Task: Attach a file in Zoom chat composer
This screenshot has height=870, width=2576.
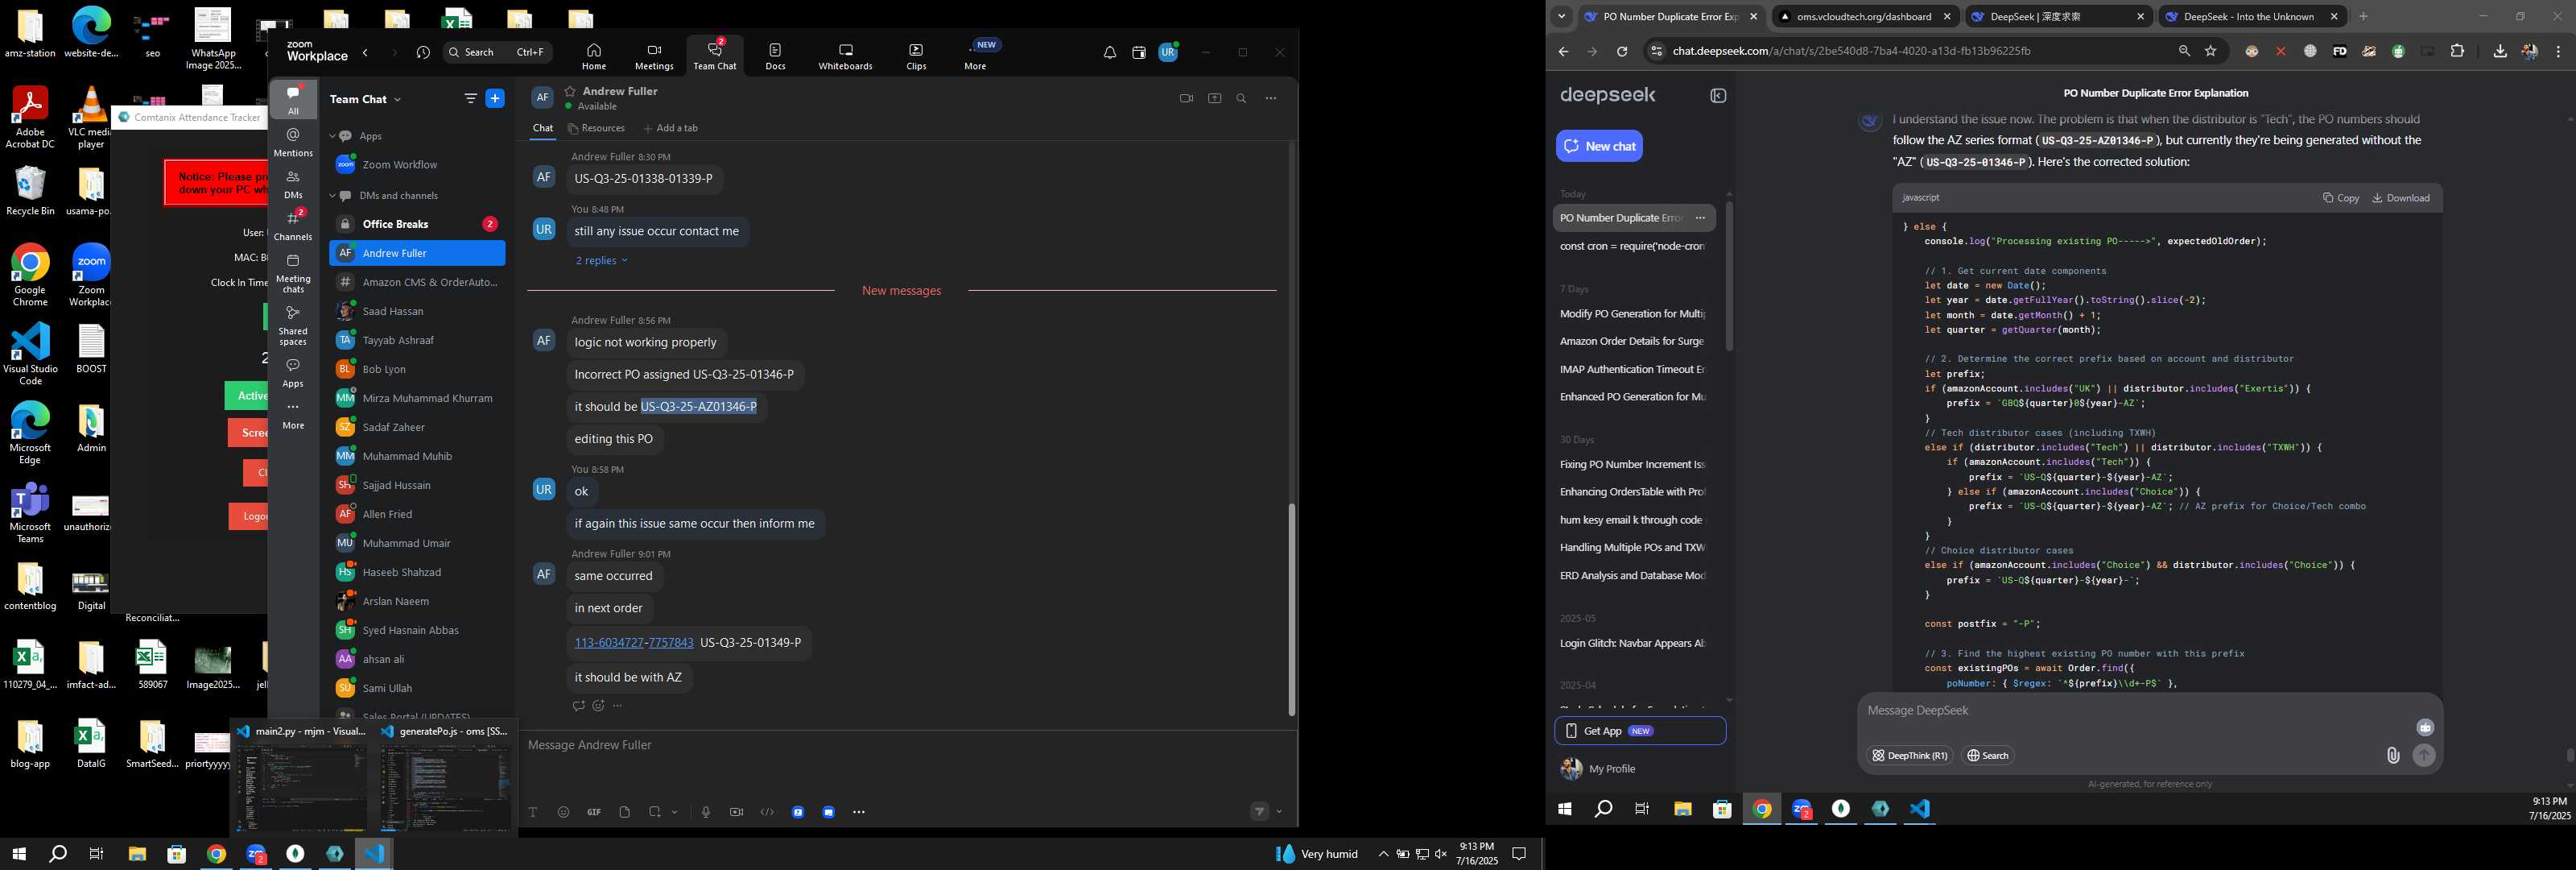Action: 625,812
